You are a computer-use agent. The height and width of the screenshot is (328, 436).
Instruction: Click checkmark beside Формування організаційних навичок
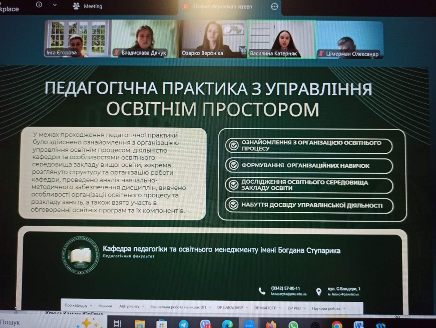click(233, 166)
